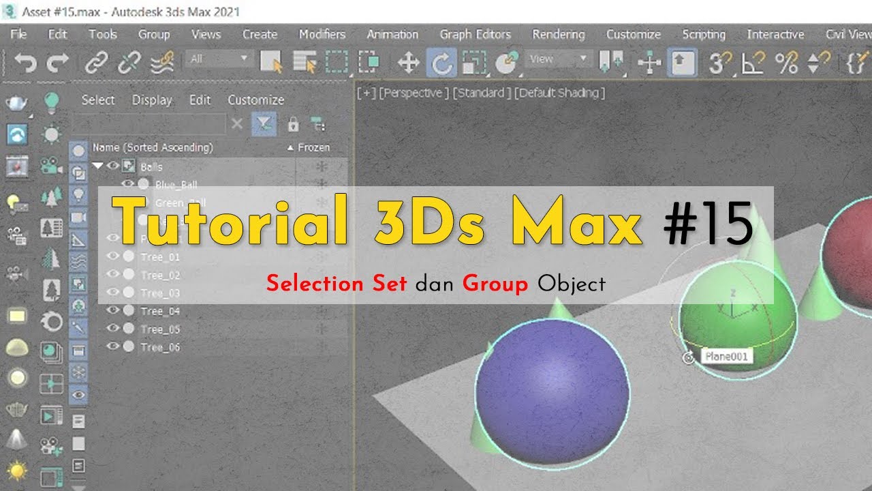Open the File menu
The height and width of the screenshot is (491, 872).
(18, 34)
